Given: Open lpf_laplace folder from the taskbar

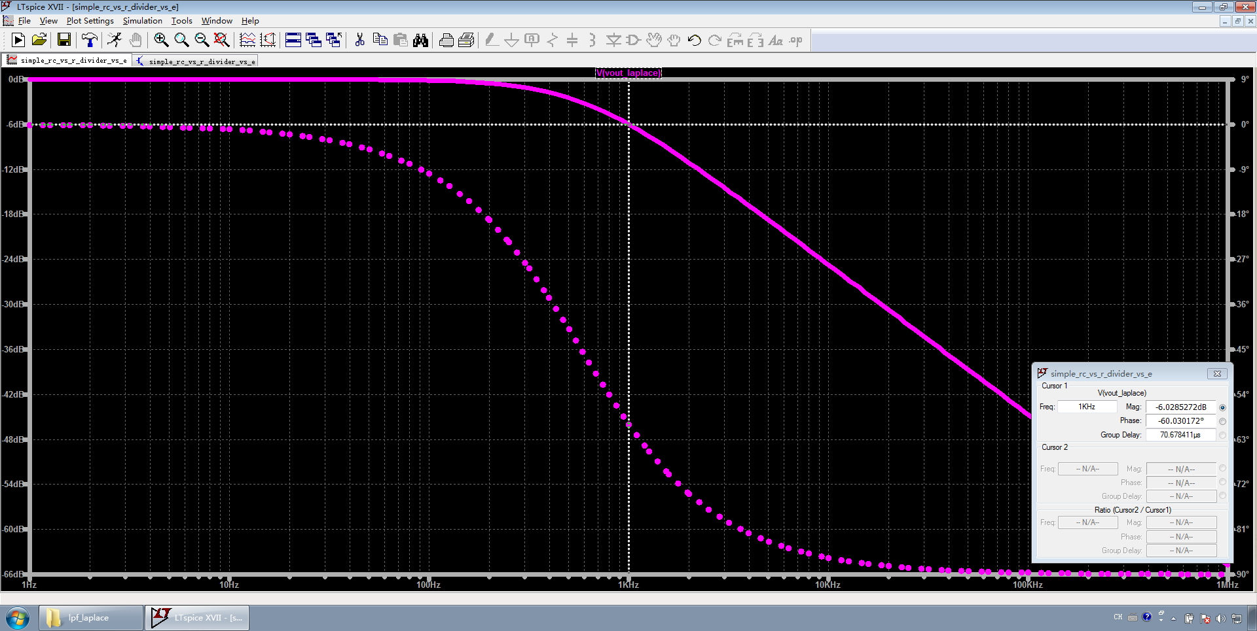Looking at the screenshot, I should [x=90, y=618].
